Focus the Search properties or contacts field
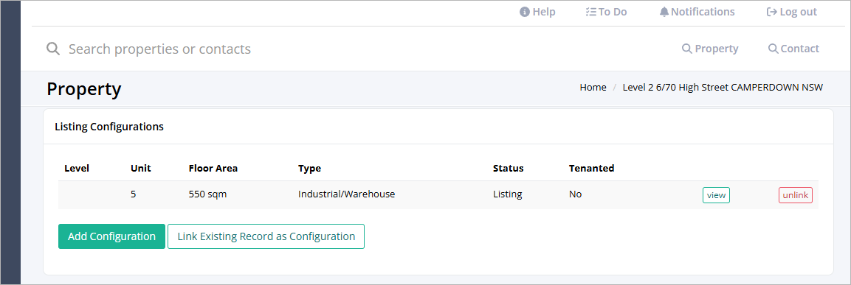The width and height of the screenshot is (851, 285). click(348, 49)
